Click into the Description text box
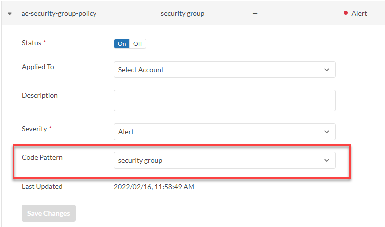 tap(224, 100)
